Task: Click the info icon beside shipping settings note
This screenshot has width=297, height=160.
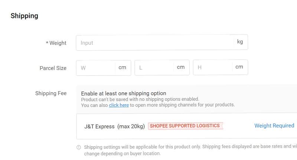Action: click(79, 147)
